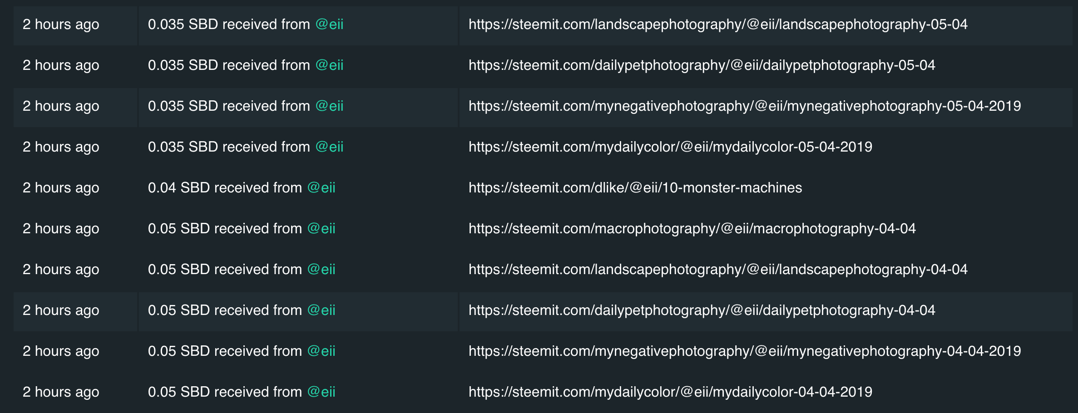Open @eii link in landscapephotography-05-04 row
This screenshot has height=413, width=1078.
coord(329,25)
